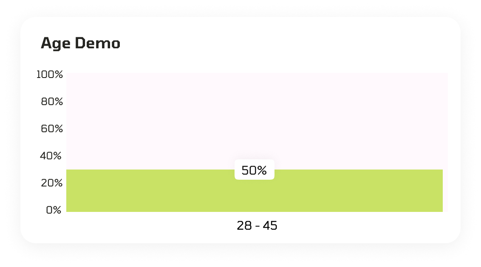Click "28" in the age range label
The height and width of the screenshot is (267, 481).
click(x=244, y=226)
